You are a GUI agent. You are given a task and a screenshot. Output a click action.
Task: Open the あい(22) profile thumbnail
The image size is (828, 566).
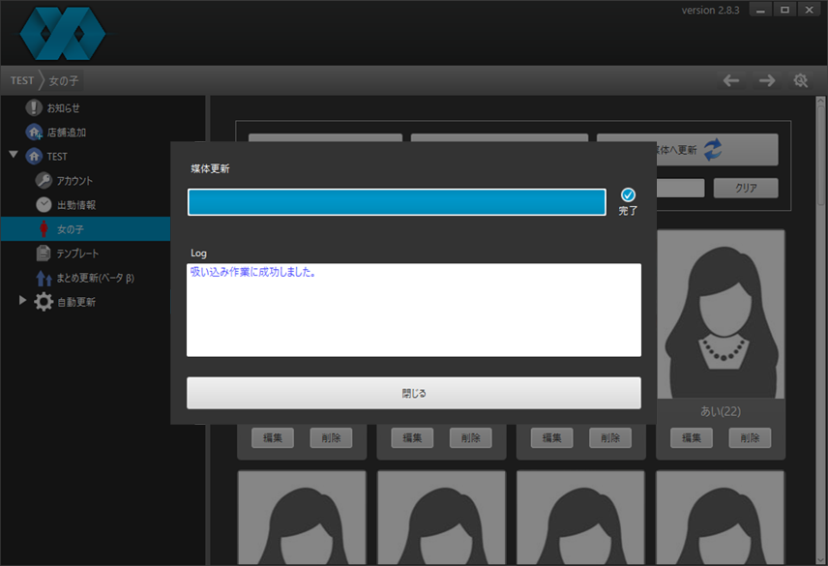point(721,313)
